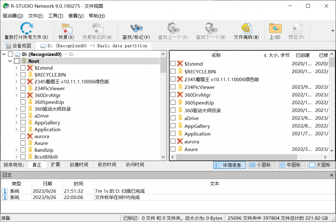The height and width of the screenshot is (222, 336).
Task: Click the Reopen All Files (重新打开所有文件) icon
Action: click(x=26, y=28)
